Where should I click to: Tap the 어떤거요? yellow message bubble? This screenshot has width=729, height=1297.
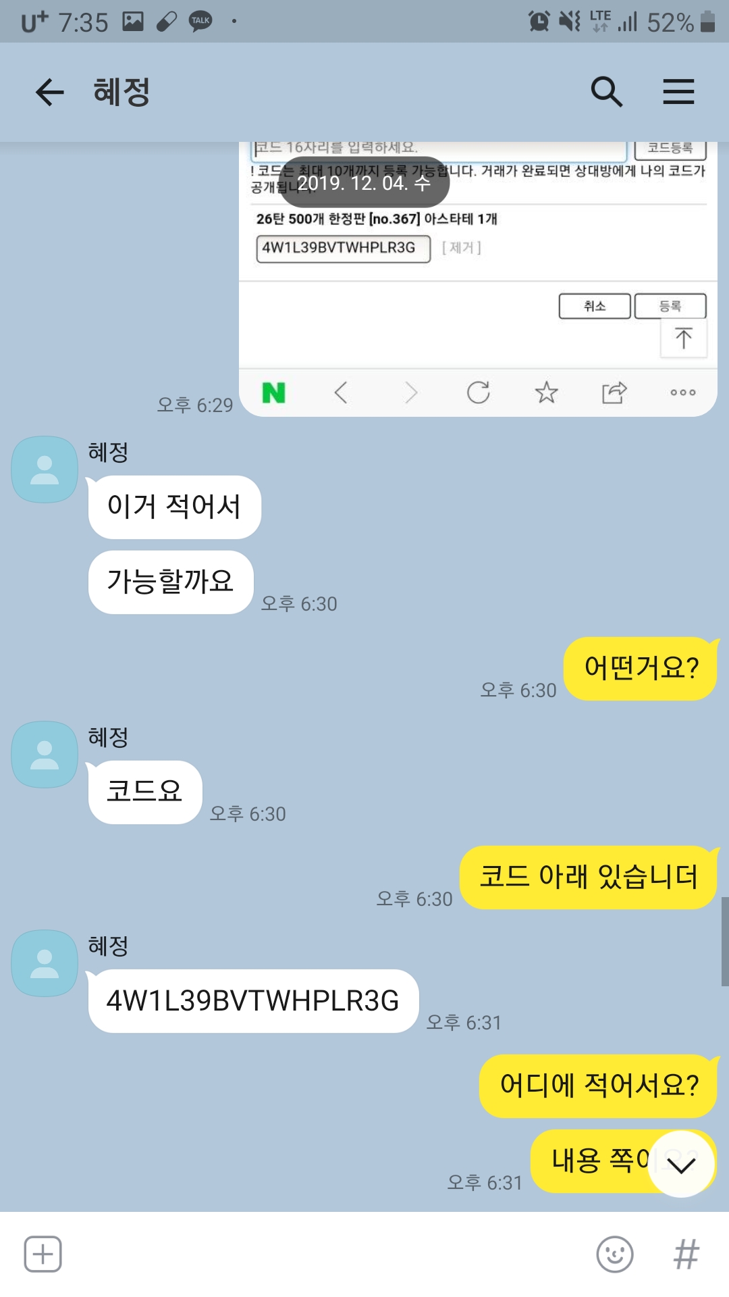point(641,669)
